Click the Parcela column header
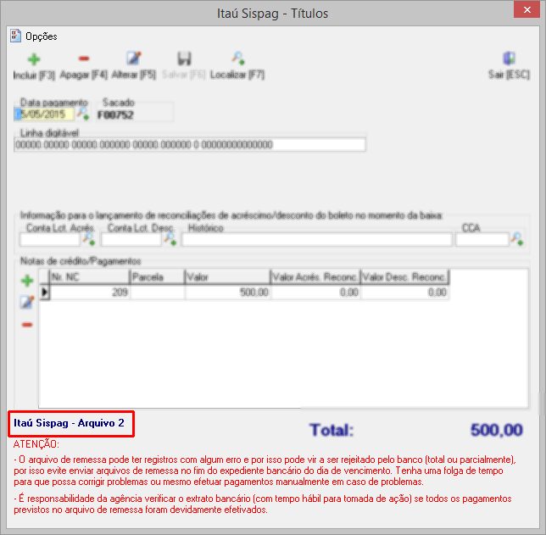546x535 pixels. point(158,277)
